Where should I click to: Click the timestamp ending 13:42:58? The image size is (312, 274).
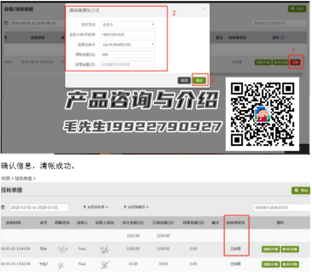[x=16, y=264]
